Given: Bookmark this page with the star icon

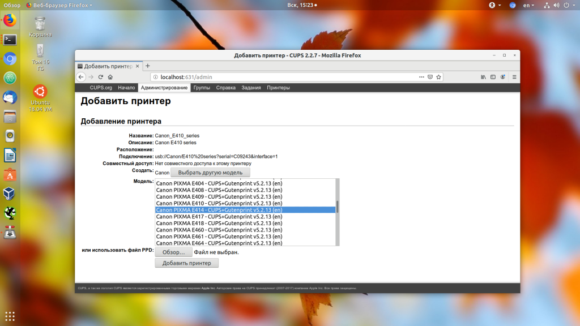Looking at the screenshot, I should 439,77.
